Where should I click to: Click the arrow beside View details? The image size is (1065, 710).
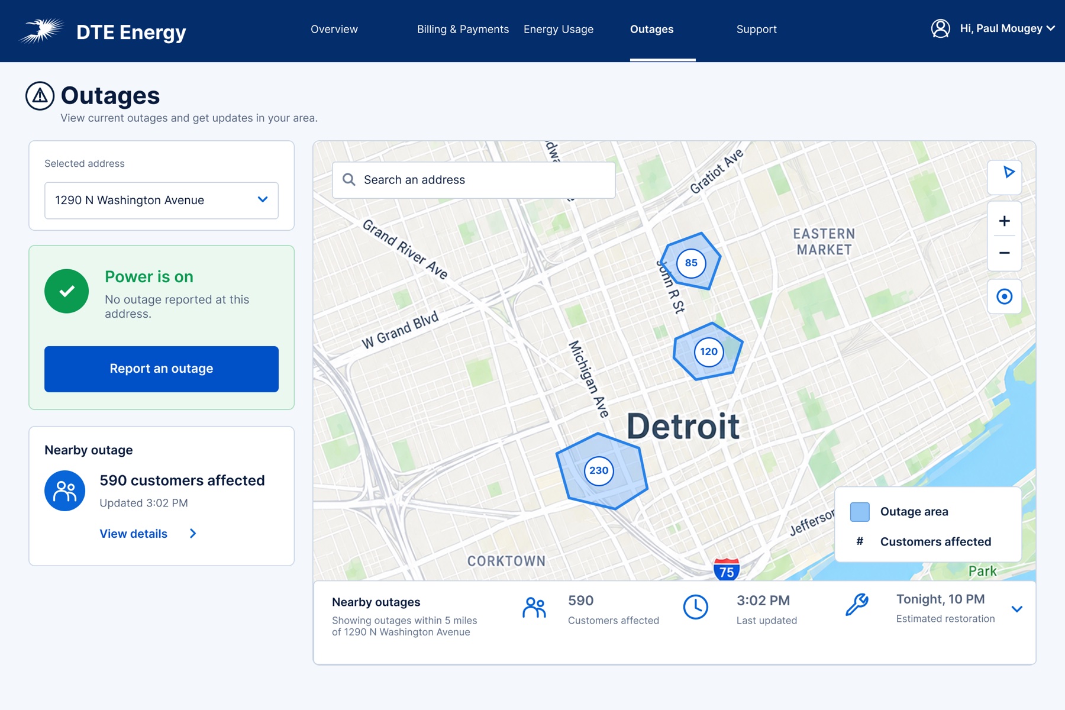coord(193,534)
